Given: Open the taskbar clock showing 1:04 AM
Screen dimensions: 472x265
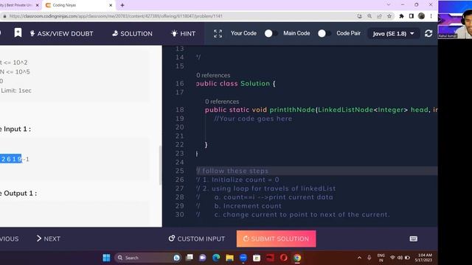Looking at the screenshot, I should [423, 258].
